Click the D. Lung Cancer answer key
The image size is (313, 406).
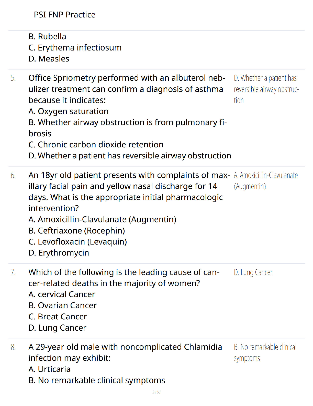tap(253, 272)
